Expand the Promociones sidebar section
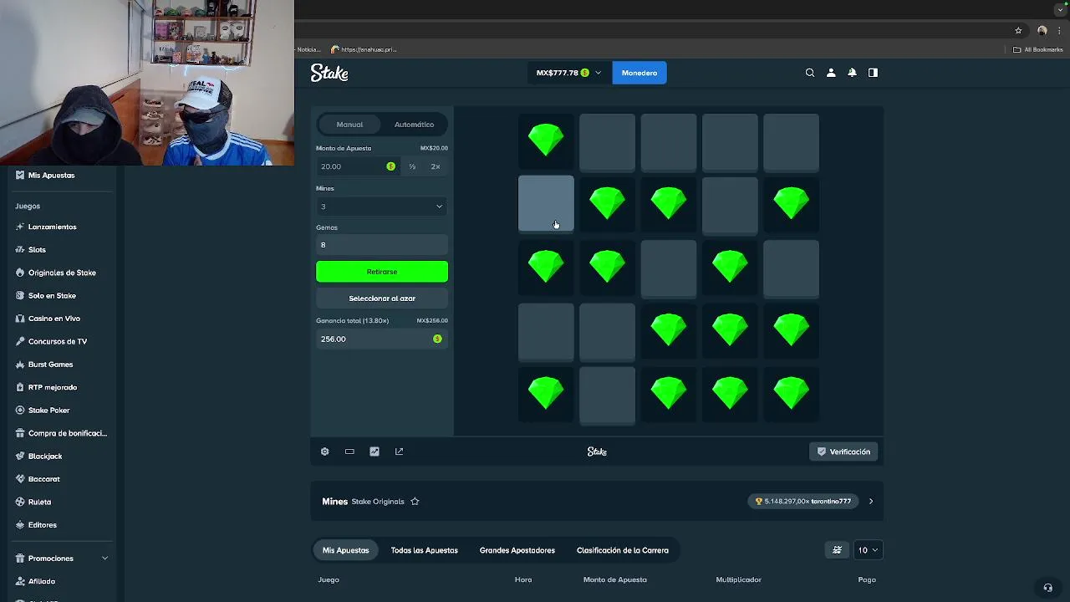 (61, 559)
